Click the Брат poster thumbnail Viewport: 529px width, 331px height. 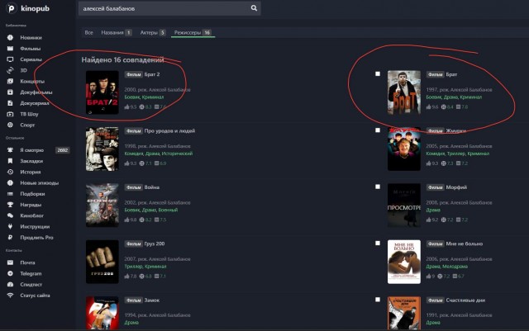[x=404, y=92]
